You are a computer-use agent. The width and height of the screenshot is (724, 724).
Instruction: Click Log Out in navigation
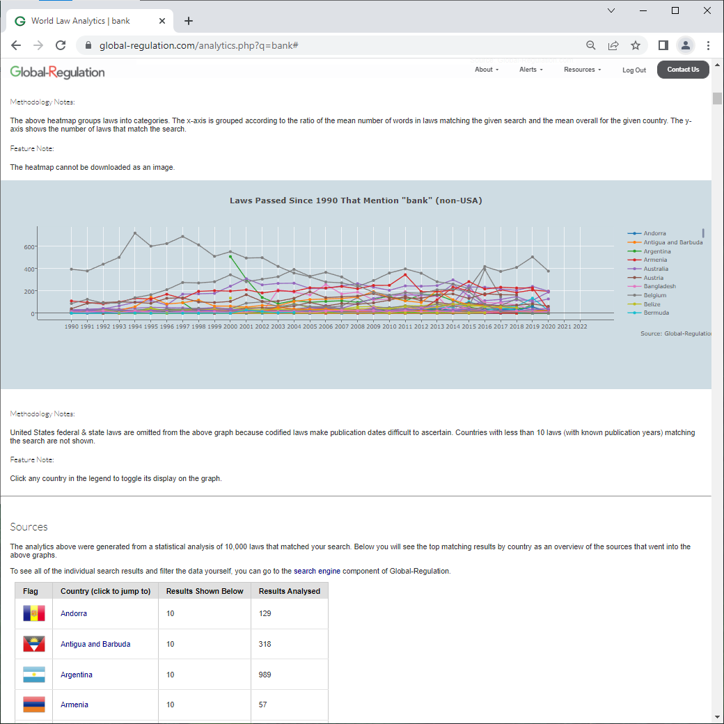(x=634, y=70)
